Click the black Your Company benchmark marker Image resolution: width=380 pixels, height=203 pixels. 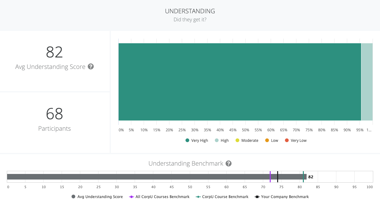pos(277,177)
